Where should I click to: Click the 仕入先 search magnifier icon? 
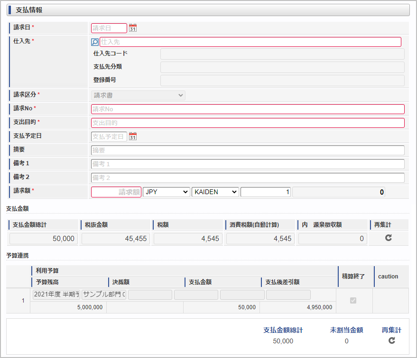tap(95, 42)
